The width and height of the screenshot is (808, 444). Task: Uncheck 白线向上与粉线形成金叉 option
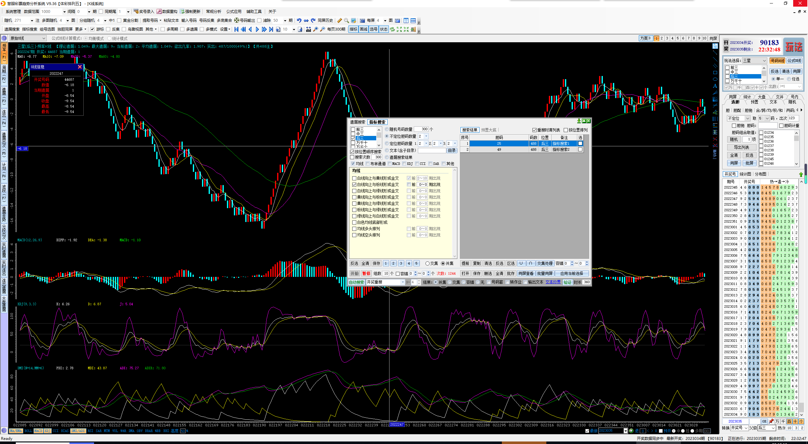[x=354, y=184]
